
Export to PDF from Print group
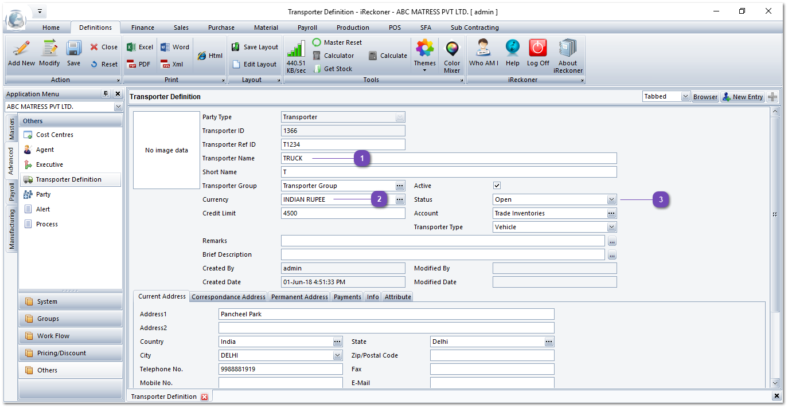139,64
